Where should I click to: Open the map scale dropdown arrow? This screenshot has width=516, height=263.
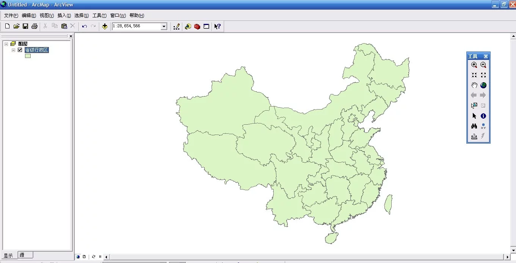(x=164, y=26)
